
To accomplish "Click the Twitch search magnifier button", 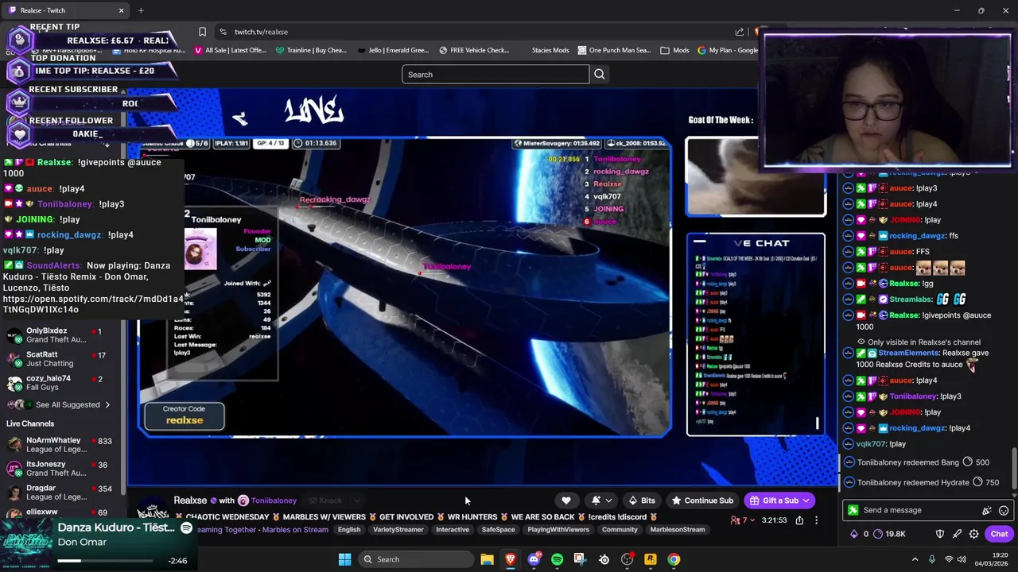I will (x=600, y=75).
